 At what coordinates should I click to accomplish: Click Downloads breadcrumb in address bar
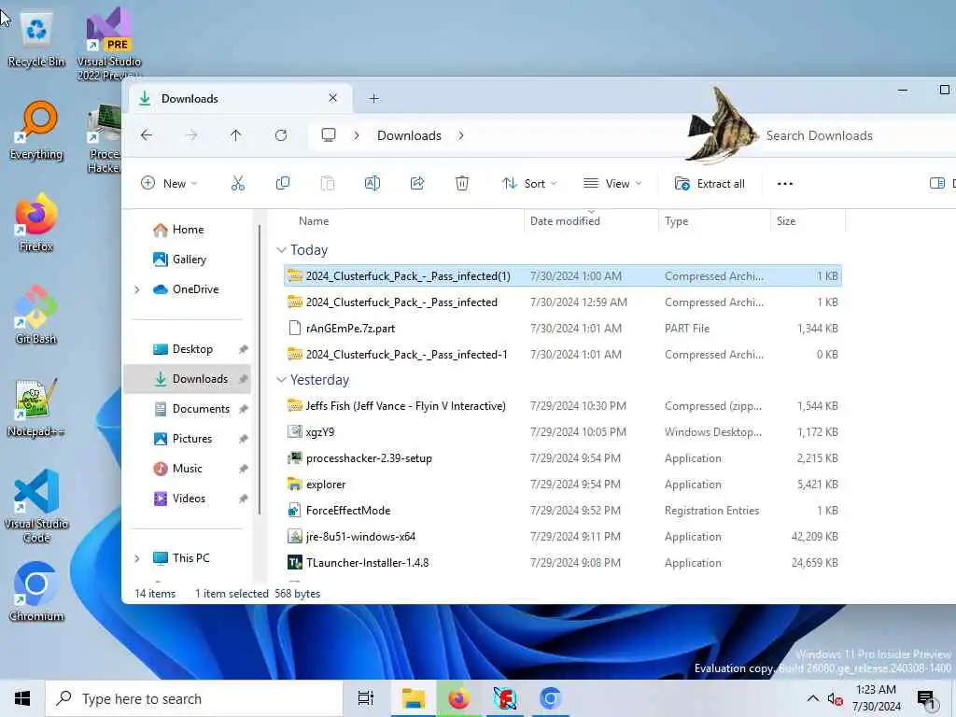tap(409, 135)
